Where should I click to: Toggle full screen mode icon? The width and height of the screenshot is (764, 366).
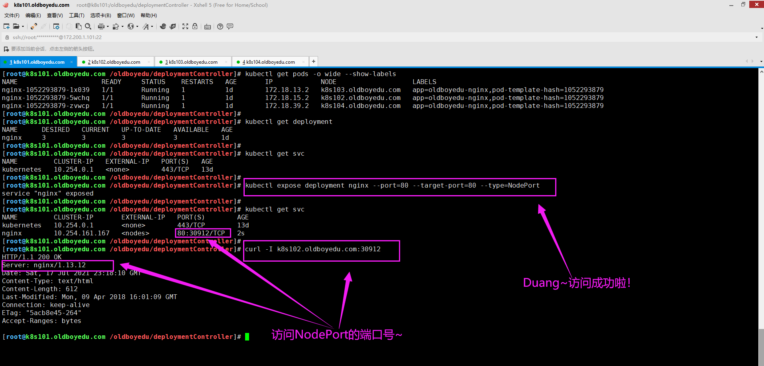pyautogui.click(x=185, y=26)
